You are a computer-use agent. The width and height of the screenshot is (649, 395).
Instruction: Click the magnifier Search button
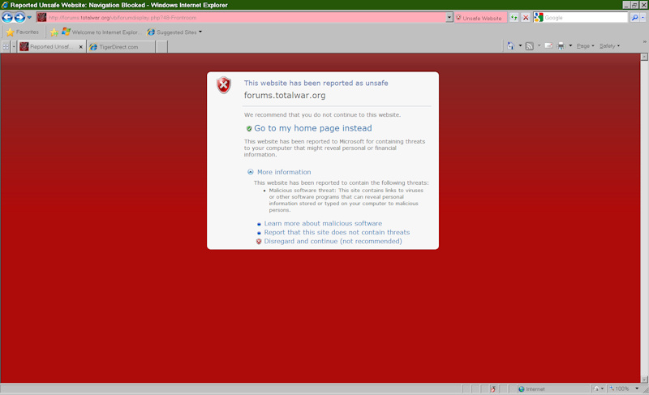pos(634,17)
